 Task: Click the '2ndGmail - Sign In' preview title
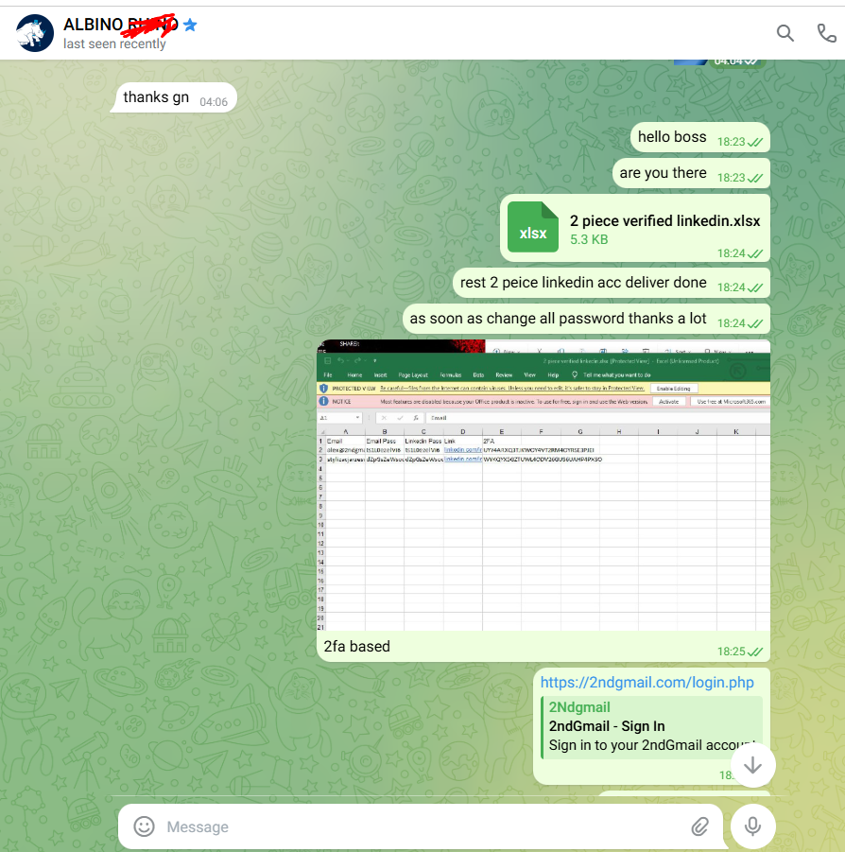pos(607,726)
